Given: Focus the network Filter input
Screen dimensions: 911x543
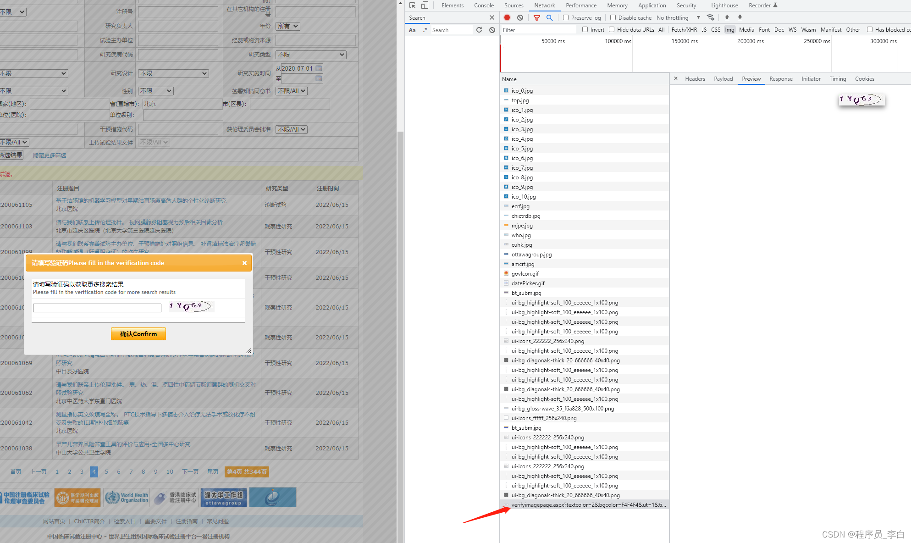Looking at the screenshot, I should (x=539, y=30).
